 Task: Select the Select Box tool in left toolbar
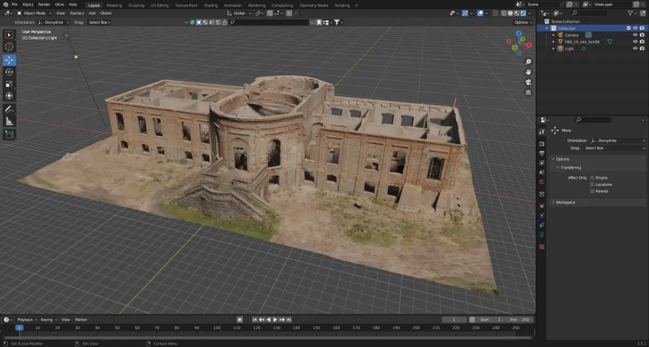click(9, 35)
